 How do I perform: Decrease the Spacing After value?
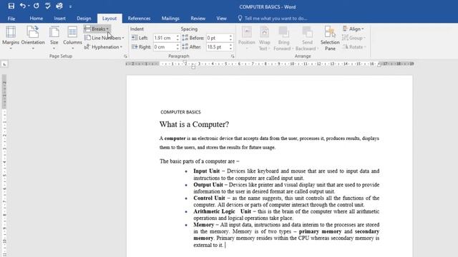click(x=230, y=49)
